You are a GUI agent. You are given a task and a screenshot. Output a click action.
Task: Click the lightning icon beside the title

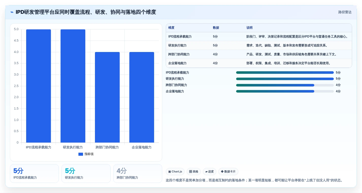12,12
